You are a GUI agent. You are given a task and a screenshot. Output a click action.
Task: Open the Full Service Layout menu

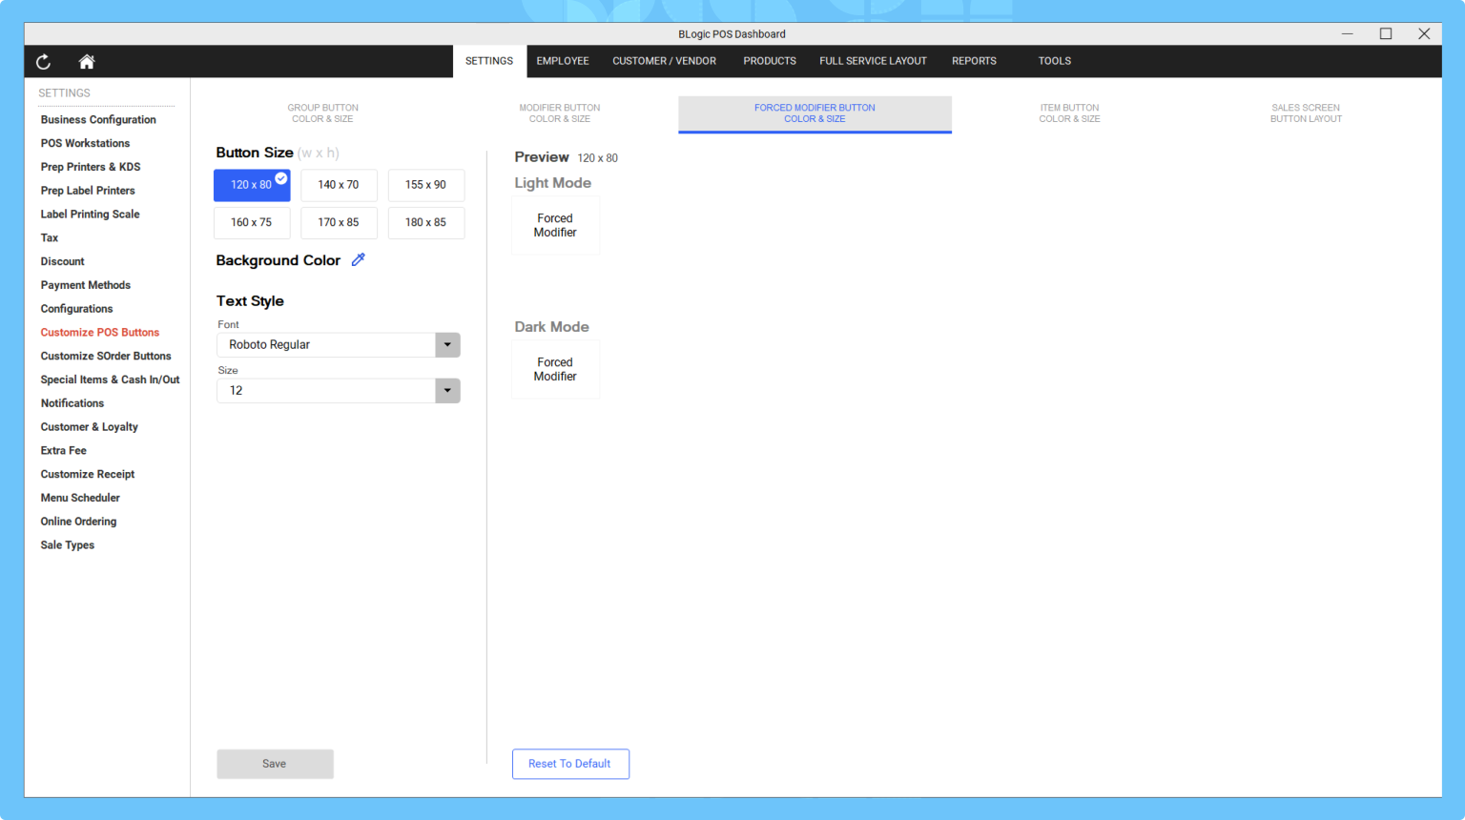point(873,61)
